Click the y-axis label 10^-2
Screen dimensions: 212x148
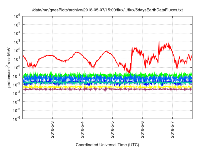click(x=17, y=85)
